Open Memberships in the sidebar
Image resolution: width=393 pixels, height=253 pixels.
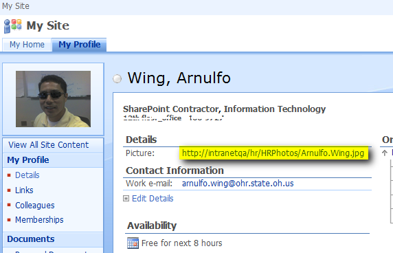tap(39, 220)
